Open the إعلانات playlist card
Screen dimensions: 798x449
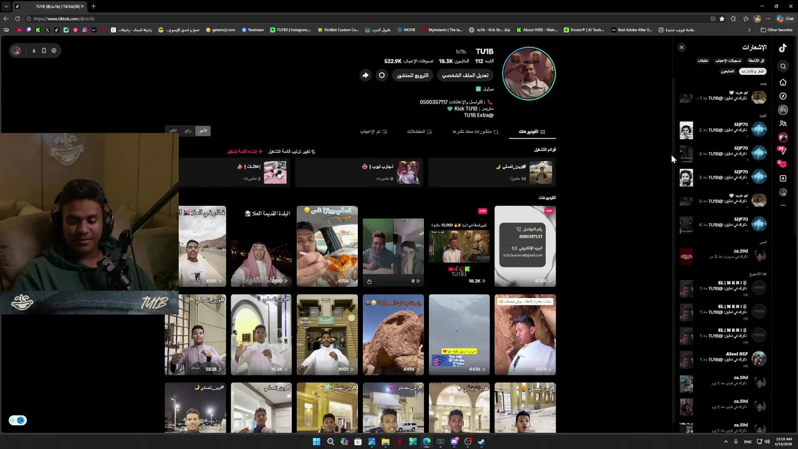pyautogui.click(x=234, y=172)
